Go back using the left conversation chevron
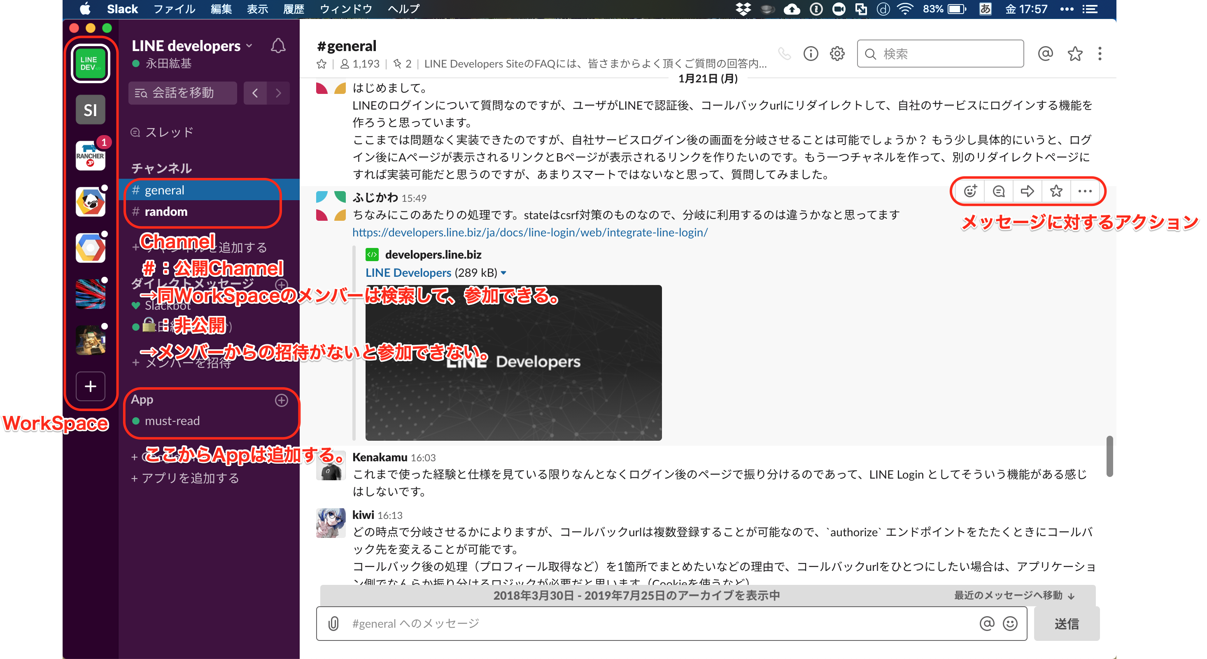 255,93
